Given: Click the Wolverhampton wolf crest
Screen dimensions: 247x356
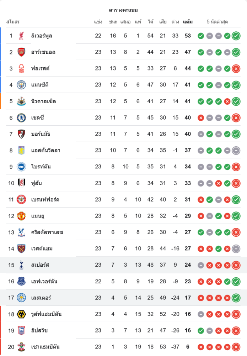Looking at the screenshot, I should click(x=21, y=314).
